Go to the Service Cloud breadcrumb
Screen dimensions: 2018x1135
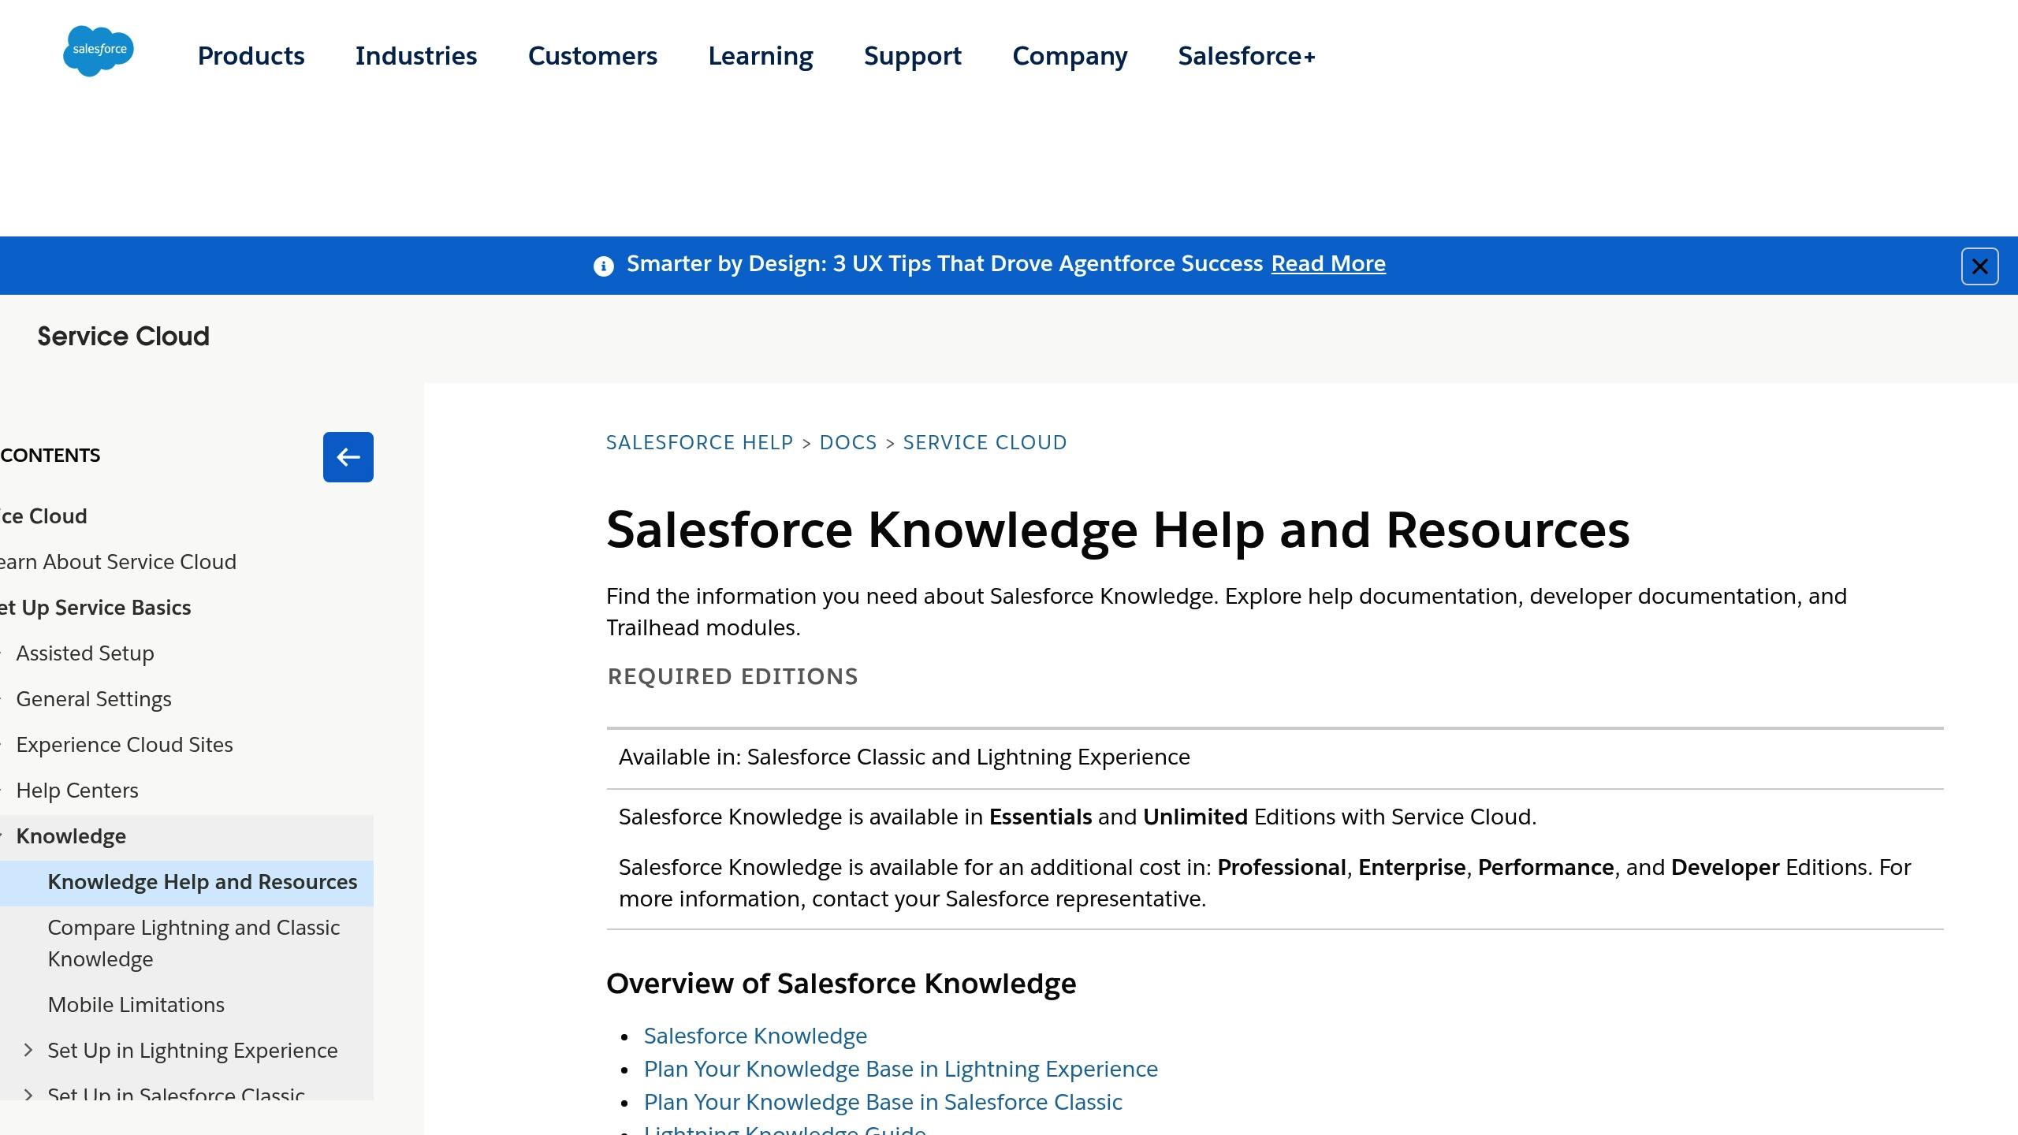(x=985, y=443)
